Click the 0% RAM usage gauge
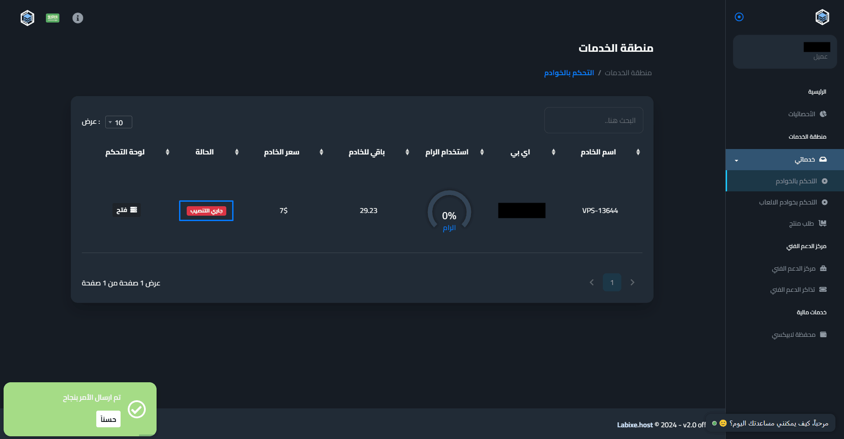Image resolution: width=844 pixels, height=439 pixels. [x=449, y=212]
